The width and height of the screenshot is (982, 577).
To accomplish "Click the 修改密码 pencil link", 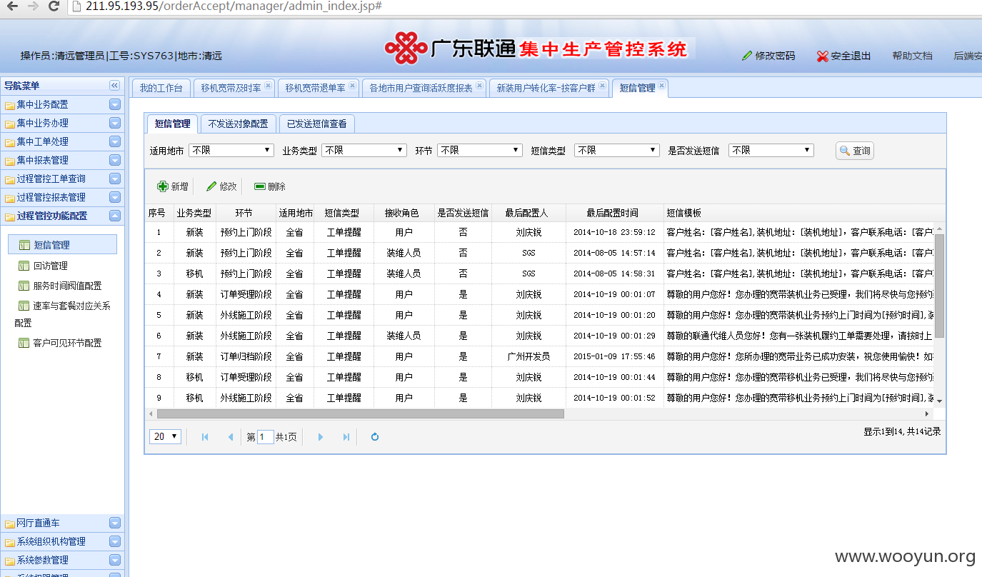I will (x=768, y=56).
